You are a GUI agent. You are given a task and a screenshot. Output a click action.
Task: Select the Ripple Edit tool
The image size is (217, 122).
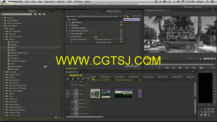click(x=209, y=109)
